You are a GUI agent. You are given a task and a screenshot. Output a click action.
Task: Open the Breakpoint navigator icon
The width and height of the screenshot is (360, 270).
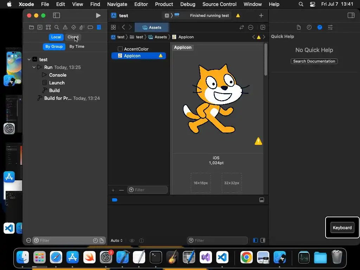(90, 27)
